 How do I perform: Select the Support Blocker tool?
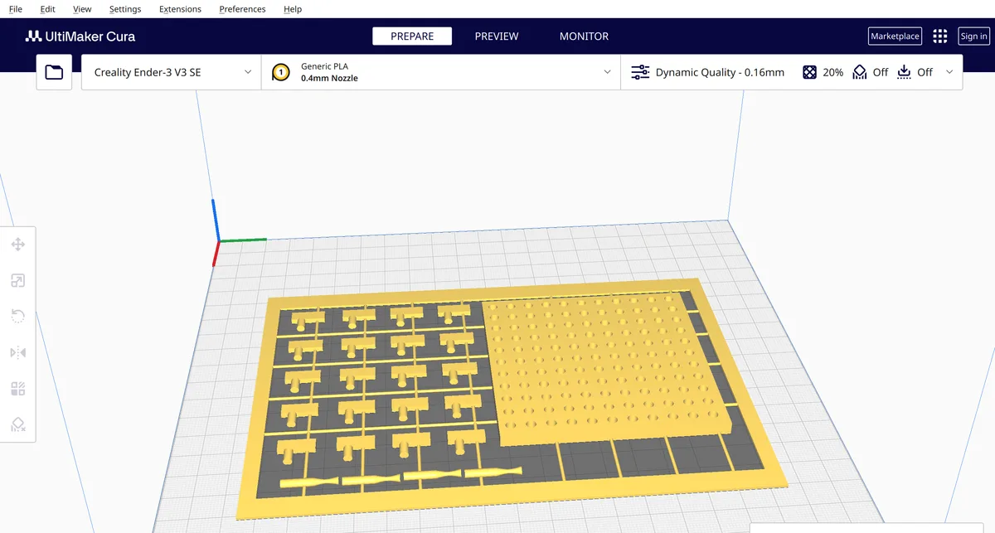point(17,424)
